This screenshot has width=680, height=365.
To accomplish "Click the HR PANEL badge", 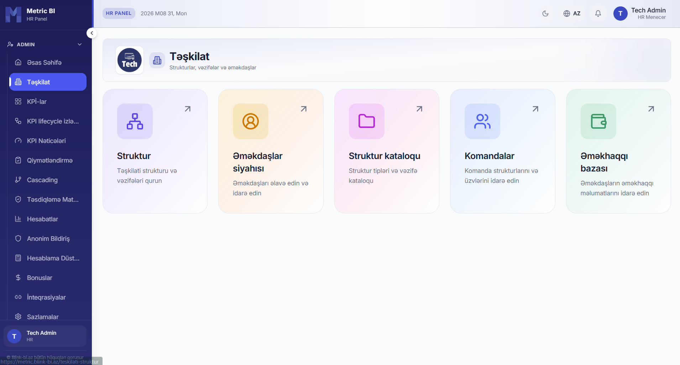I will point(119,14).
